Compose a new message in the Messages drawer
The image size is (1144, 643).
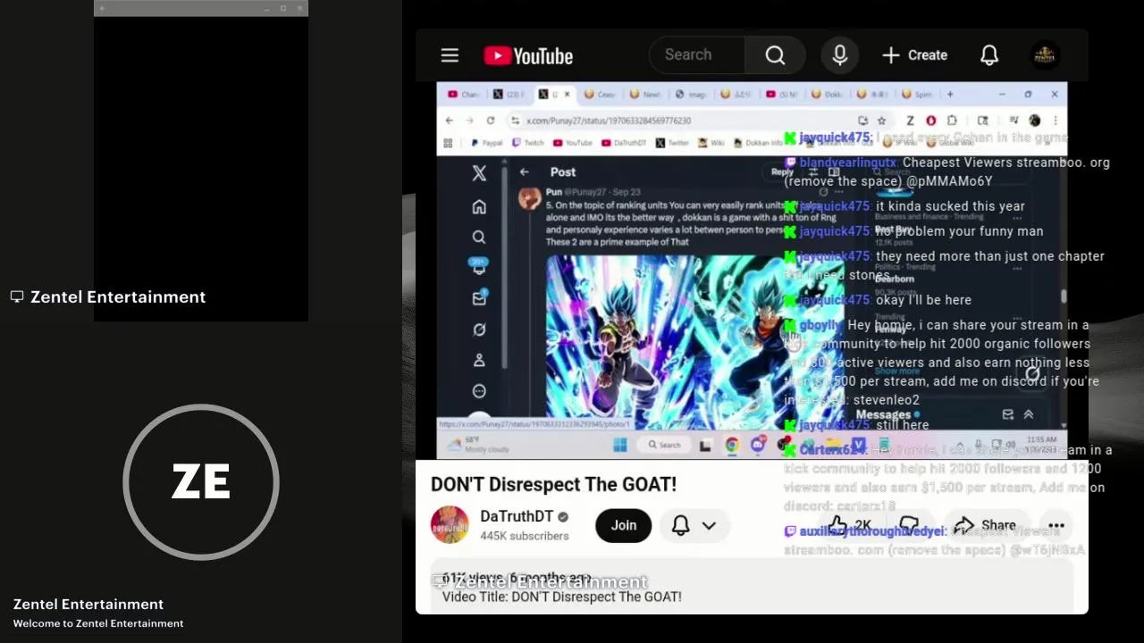(x=1008, y=414)
